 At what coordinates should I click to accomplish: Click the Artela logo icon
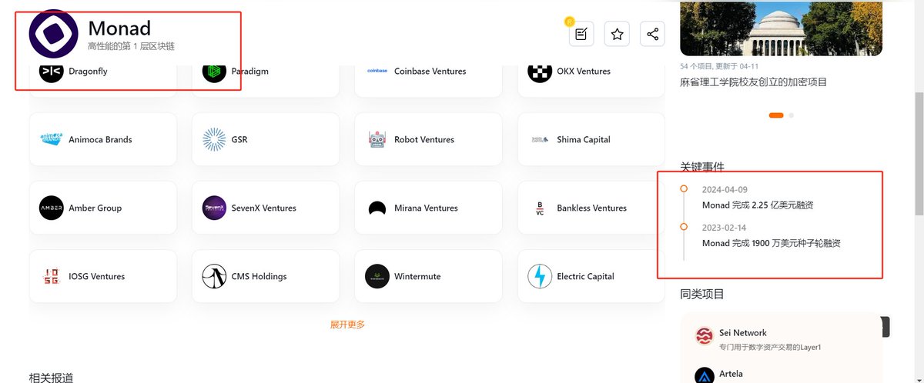pyautogui.click(x=705, y=376)
